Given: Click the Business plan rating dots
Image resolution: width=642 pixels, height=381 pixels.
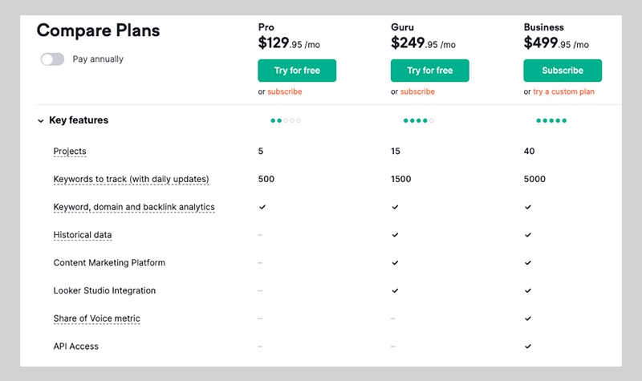Looking at the screenshot, I should (x=551, y=121).
